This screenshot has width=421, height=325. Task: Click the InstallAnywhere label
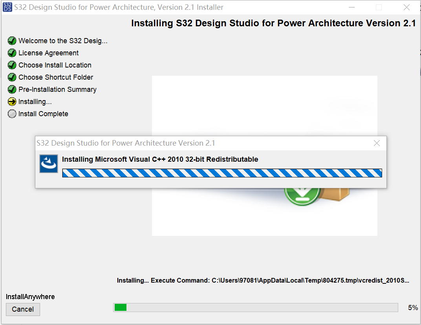pyautogui.click(x=30, y=297)
